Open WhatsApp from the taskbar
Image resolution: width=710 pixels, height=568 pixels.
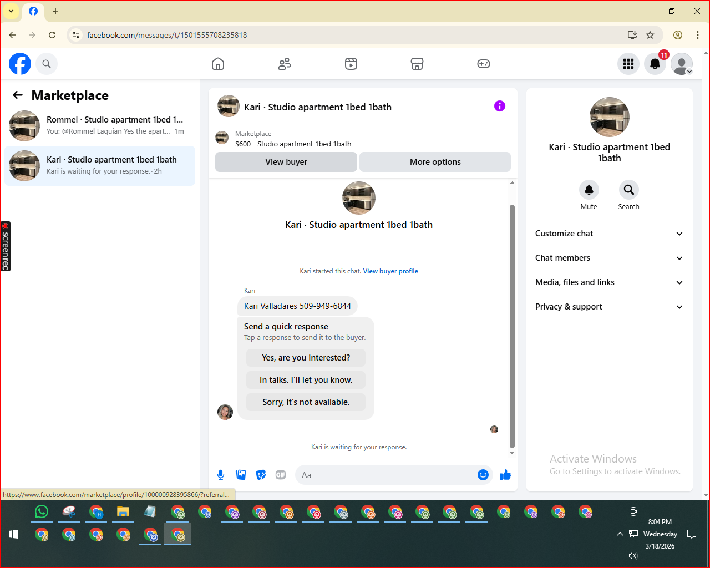pos(42,511)
